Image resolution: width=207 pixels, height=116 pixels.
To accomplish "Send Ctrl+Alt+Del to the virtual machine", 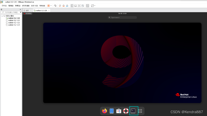I will point(55,6).
